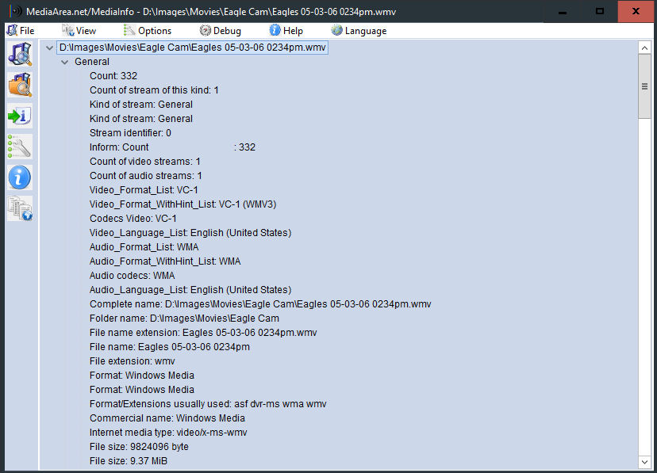
Task: Click the MediaInfo title bar app icon
Action: [16, 11]
